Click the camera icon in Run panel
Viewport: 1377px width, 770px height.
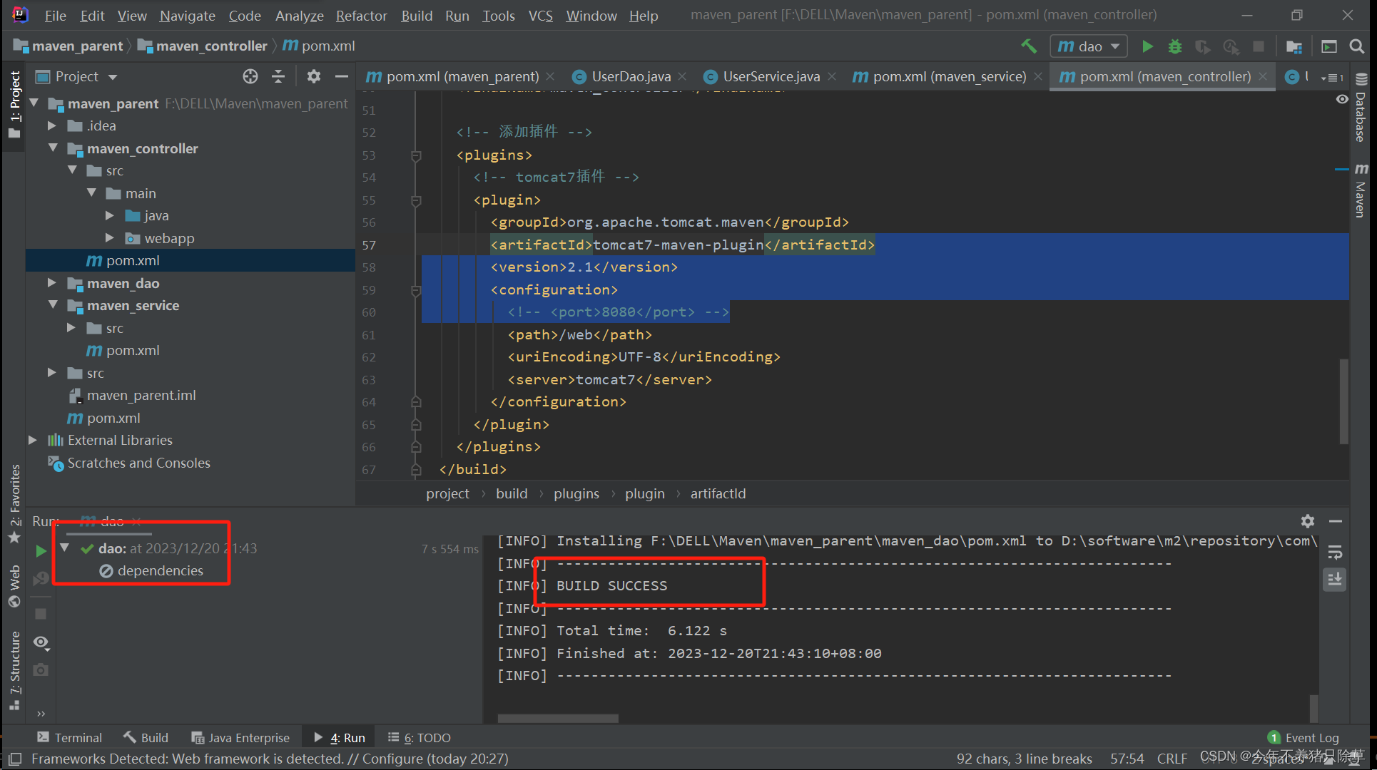[x=41, y=669]
